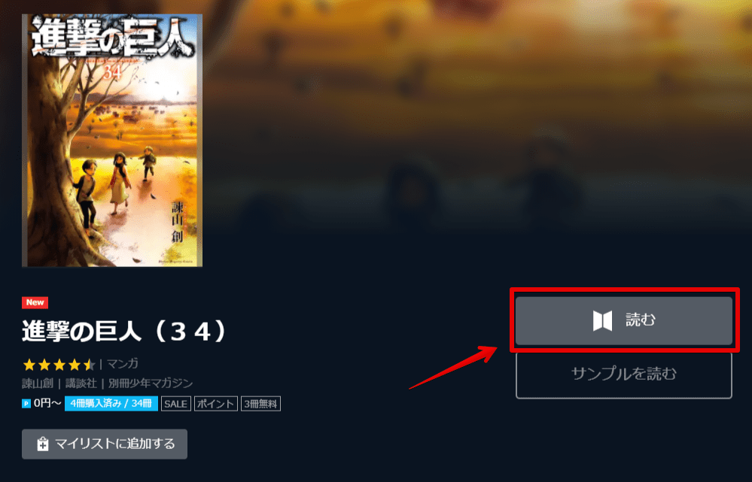The image size is (752, 482).
Task: Click the clipboard-plus icon for マイリスト
Action: pyautogui.click(x=43, y=444)
